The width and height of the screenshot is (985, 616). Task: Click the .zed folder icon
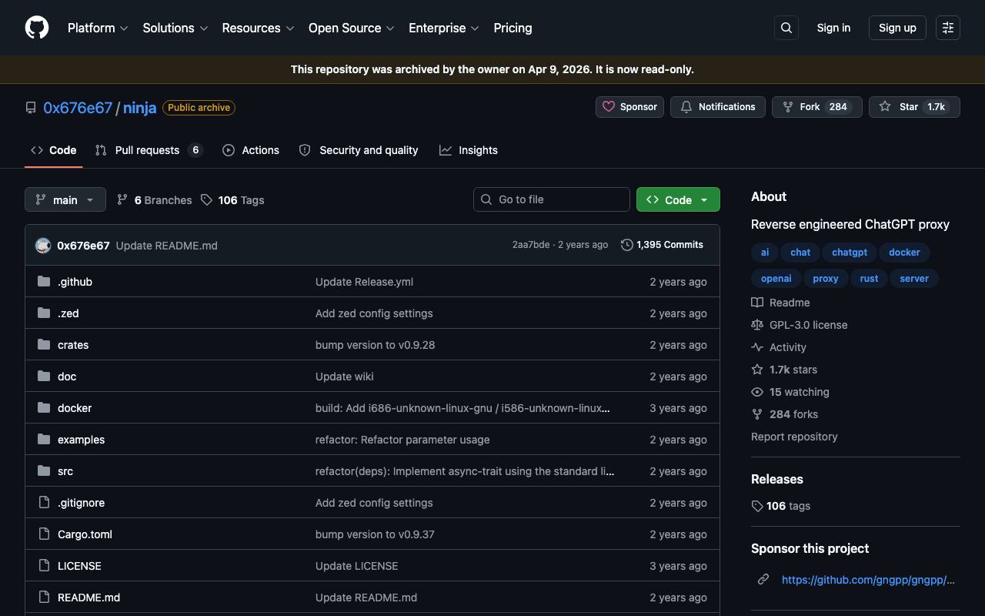click(44, 313)
